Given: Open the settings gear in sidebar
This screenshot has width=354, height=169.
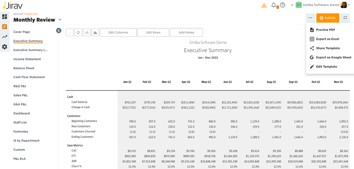Looking at the screenshot, I should point(5,47).
